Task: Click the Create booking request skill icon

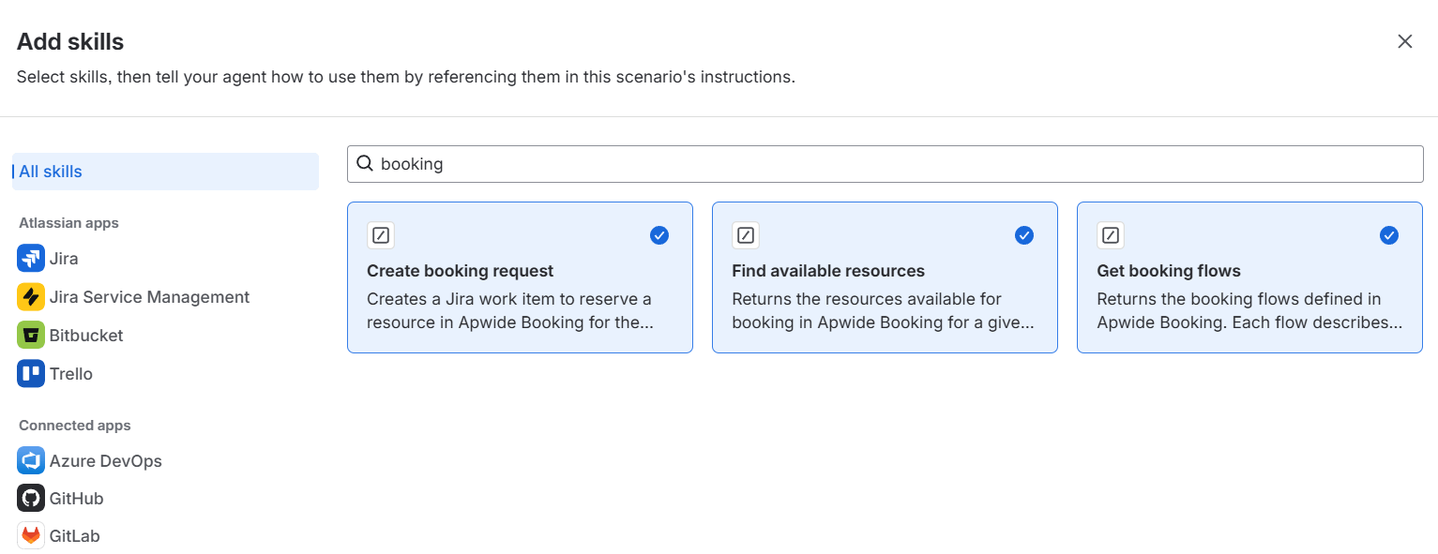Action: [x=381, y=235]
